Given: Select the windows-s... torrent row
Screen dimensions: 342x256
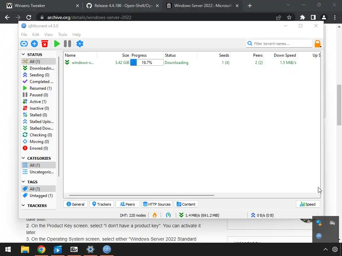Looking at the screenshot, I should tap(192, 63).
